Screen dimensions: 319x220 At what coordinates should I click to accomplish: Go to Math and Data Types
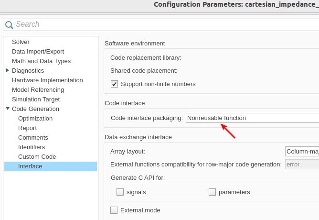pyautogui.click(x=41, y=61)
